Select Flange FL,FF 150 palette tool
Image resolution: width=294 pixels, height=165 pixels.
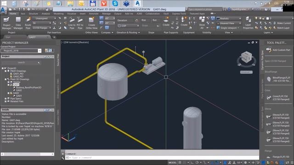point(278,157)
